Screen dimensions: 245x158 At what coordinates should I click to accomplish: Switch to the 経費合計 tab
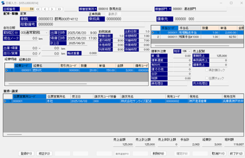tap(25, 59)
